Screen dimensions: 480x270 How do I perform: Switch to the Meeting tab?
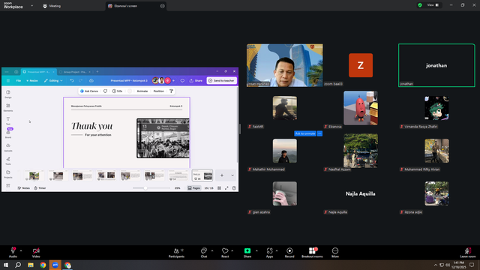pos(52,6)
